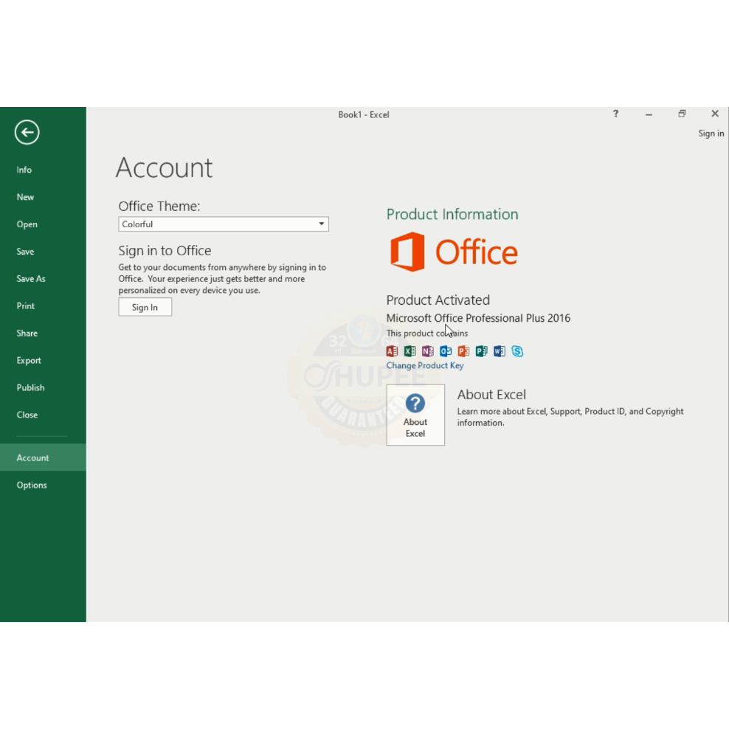Viewport: 729px width, 729px height.
Task: Click the Publisher app icon
Action: [481, 351]
